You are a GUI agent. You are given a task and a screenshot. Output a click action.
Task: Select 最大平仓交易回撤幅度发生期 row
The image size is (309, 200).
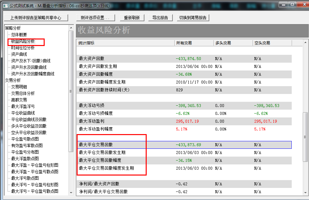click(184, 168)
